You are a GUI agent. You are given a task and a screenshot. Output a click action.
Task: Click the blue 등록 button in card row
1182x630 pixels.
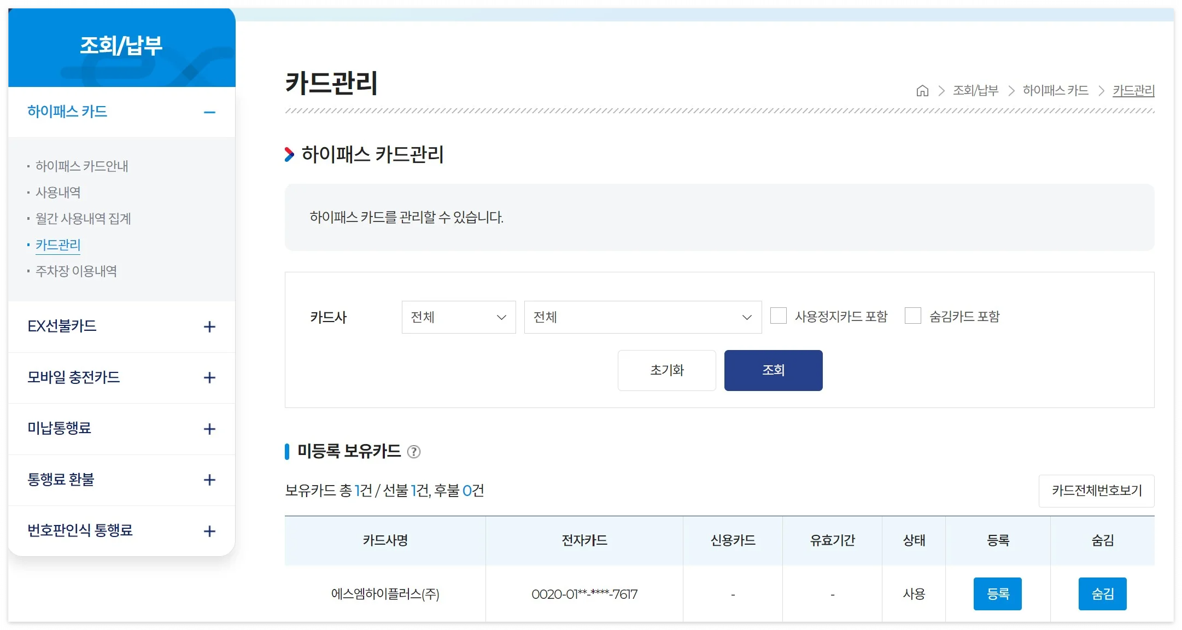coord(997,594)
